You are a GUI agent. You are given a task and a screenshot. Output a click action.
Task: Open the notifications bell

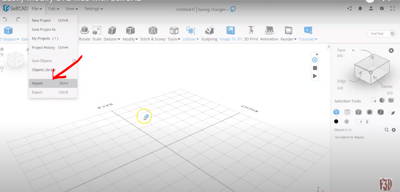(360, 9)
